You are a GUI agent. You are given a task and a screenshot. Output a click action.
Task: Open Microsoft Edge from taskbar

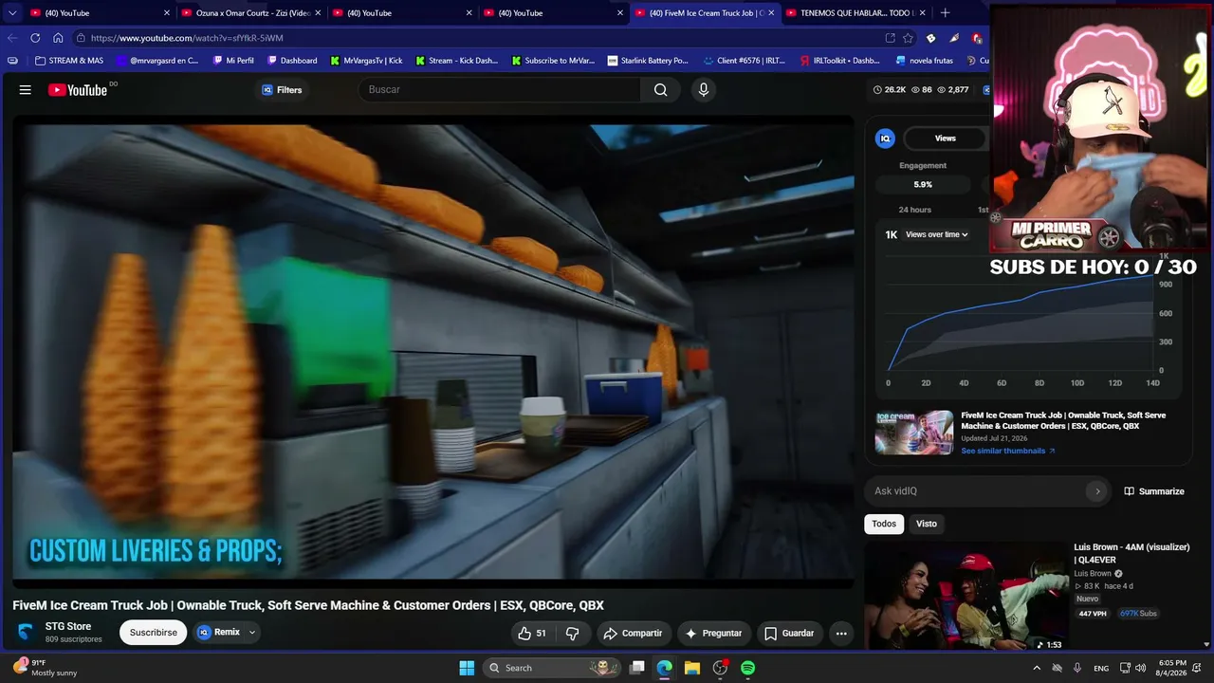click(x=664, y=668)
